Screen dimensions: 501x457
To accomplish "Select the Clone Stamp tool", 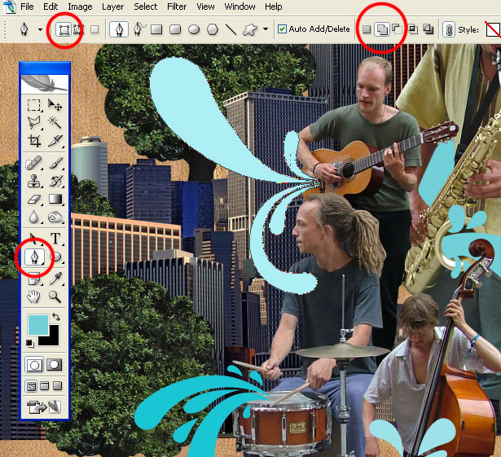I will (x=34, y=181).
